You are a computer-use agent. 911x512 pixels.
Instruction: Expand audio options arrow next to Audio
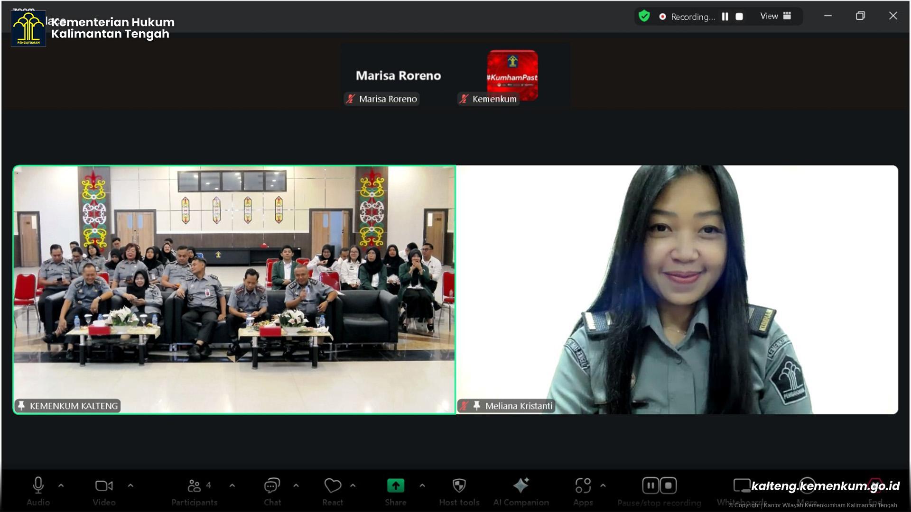coord(61,485)
